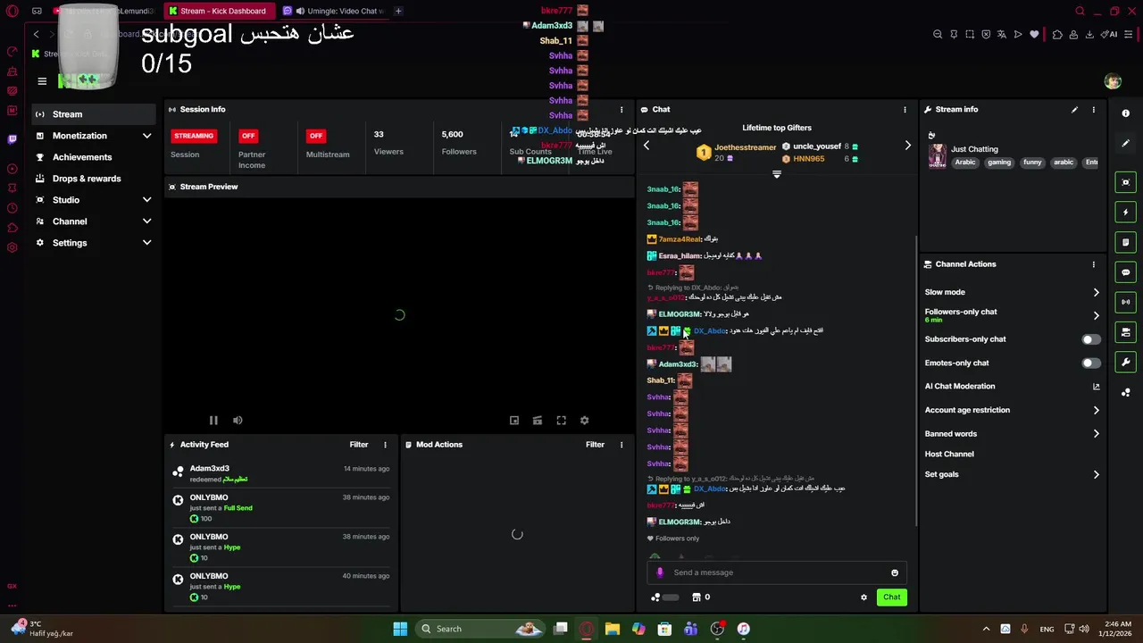Edit Stream info with the pencil icon

point(1074,110)
